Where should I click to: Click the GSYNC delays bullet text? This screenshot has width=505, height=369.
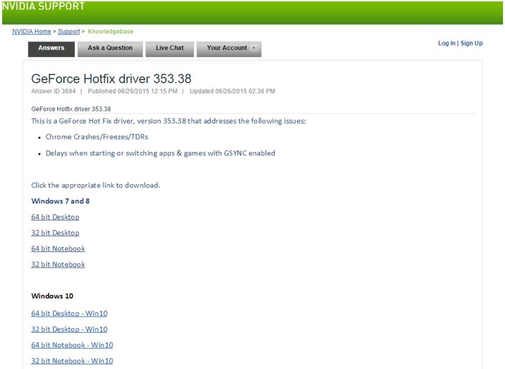coord(160,153)
